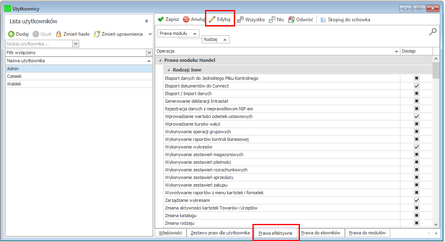The image size is (445, 242).
Task: Toggle the Eksport dokumentów do Connect checkbox
Action: 416,86
